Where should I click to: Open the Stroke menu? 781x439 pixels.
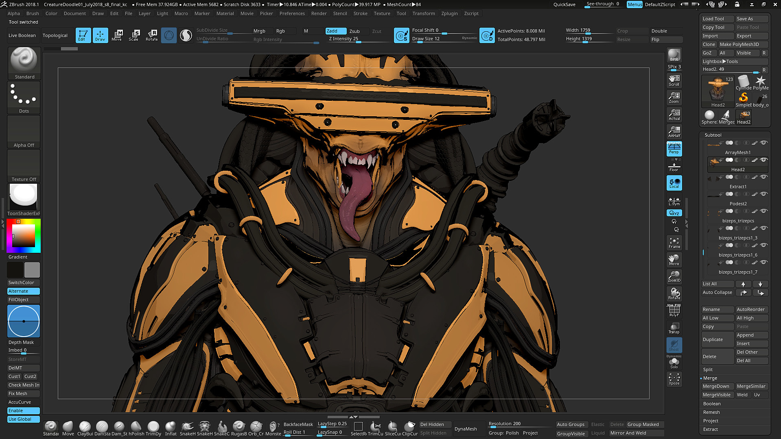pyautogui.click(x=360, y=13)
